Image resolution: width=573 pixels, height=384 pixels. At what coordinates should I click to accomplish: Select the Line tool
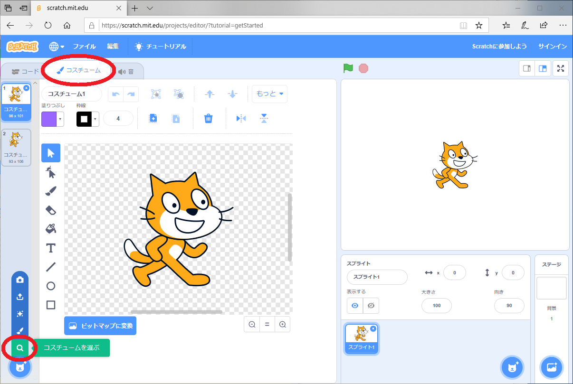51,267
